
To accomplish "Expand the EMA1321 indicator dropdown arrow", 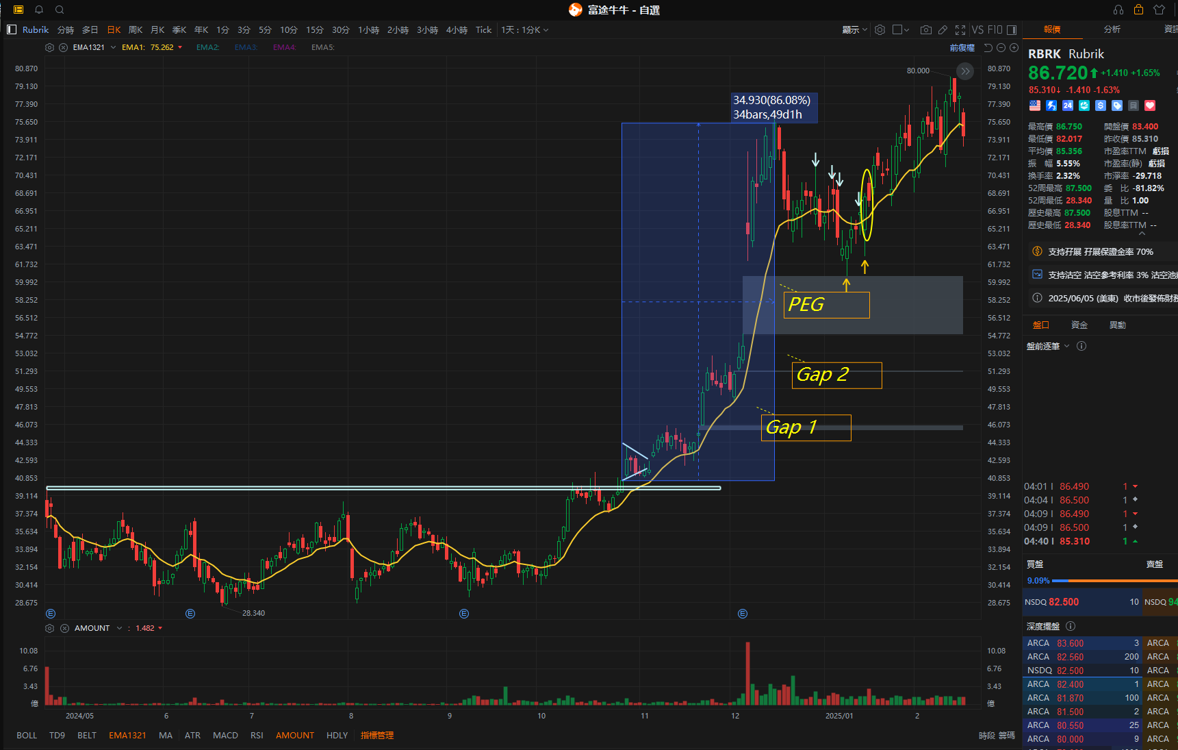I will coord(113,47).
